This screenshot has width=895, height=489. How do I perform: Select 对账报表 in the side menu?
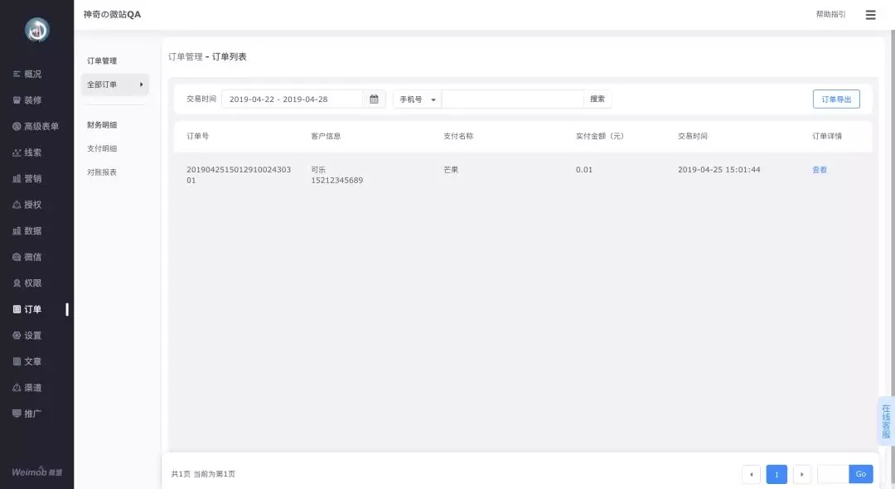[x=102, y=172]
